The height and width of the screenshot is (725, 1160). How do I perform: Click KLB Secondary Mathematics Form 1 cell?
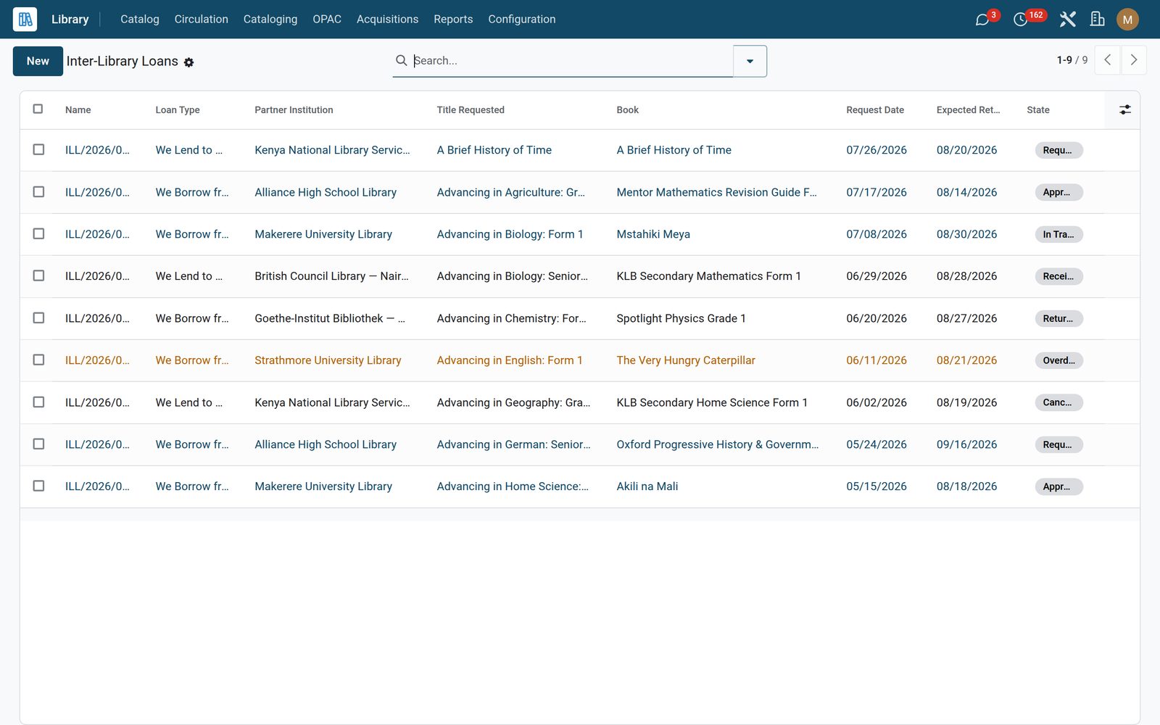(x=708, y=276)
